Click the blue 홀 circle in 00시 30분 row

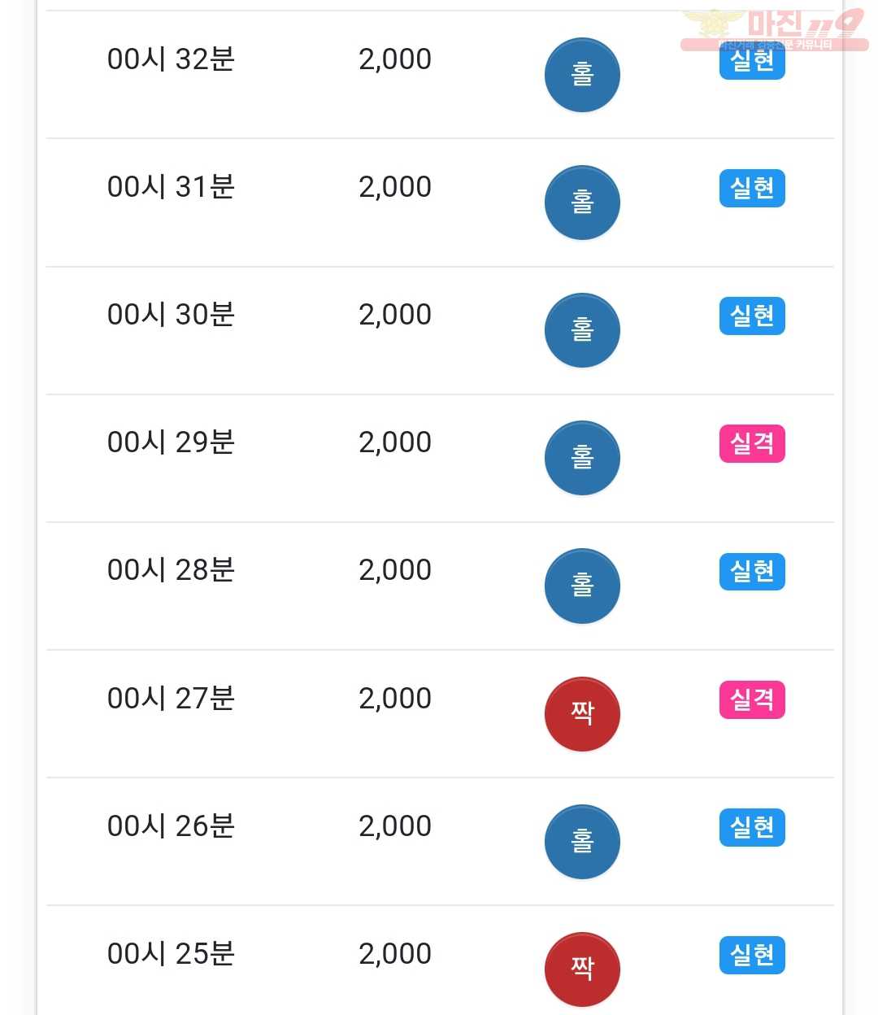[582, 330]
